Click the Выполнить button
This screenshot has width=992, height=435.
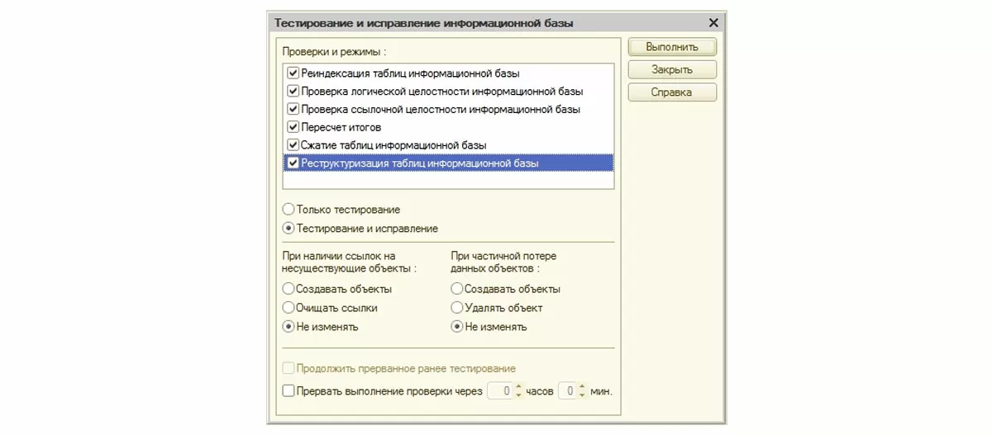click(671, 47)
